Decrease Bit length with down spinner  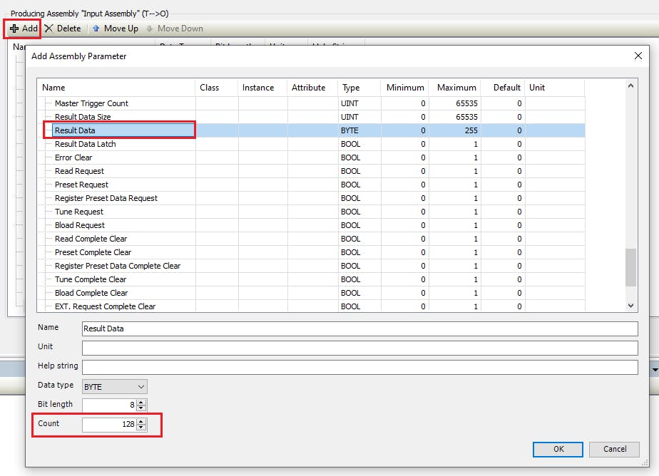[141, 408]
